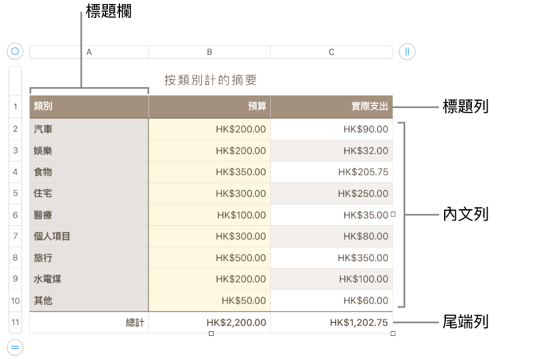Click budget cell HK$200.00 for 汽車
Viewport: 538px width, 359px height.
(210, 129)
